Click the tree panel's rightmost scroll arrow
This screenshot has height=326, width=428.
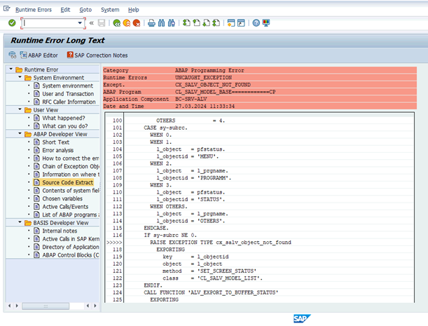pos(95,306)
